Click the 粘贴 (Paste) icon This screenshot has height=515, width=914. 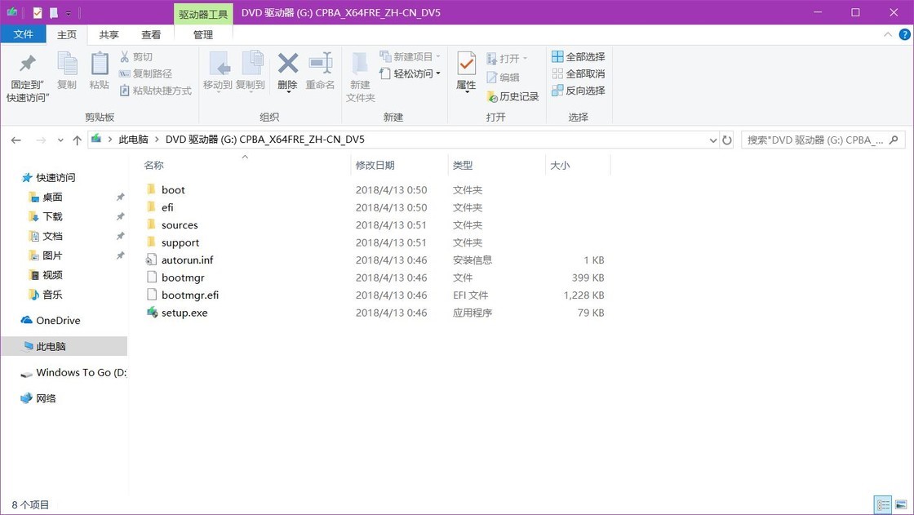point(99,73)
